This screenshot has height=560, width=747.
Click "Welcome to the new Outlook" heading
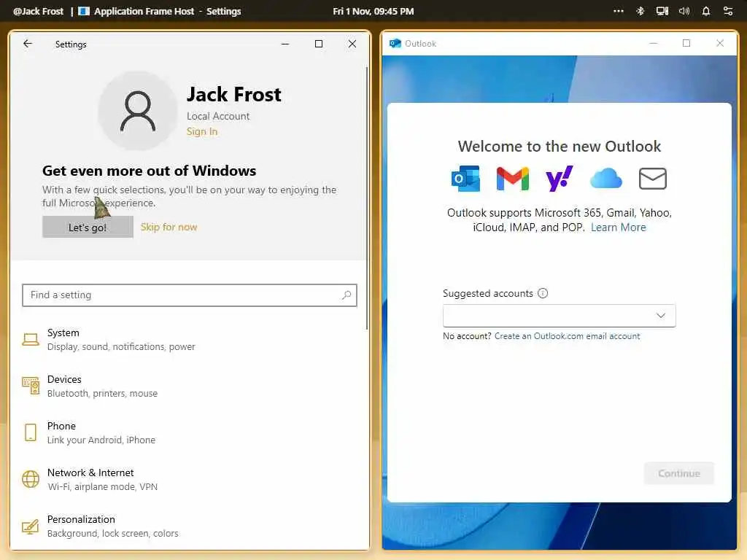pyautogui.click(x=560, y=146)
